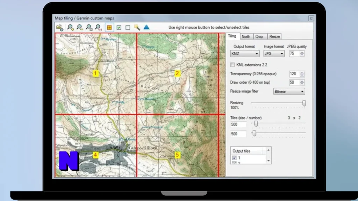The width and height of the screenshot is (358, 201).
Task: Switch to the Tiling tab
Action: pyautogui.click(x=232, y=36)
